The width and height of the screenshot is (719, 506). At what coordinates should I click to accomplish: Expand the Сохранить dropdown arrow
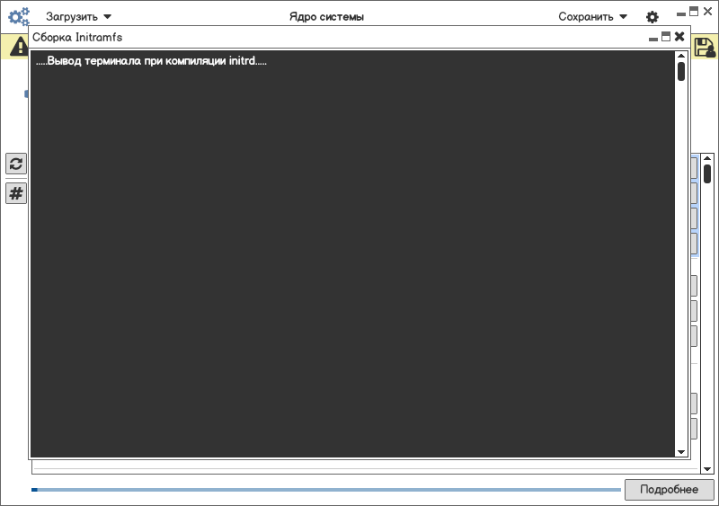623,17
